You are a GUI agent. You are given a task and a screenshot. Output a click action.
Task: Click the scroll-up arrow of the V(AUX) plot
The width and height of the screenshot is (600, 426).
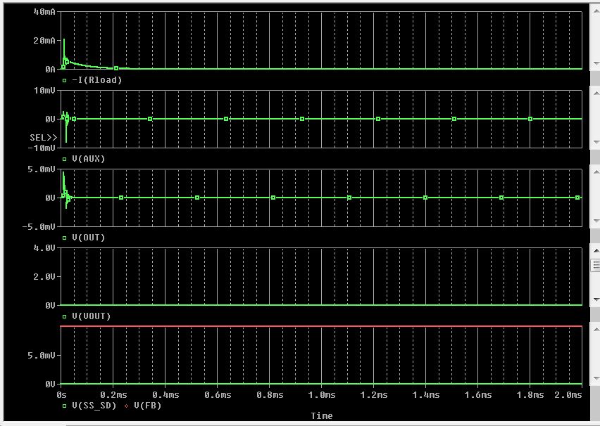(x=595, y=93)
